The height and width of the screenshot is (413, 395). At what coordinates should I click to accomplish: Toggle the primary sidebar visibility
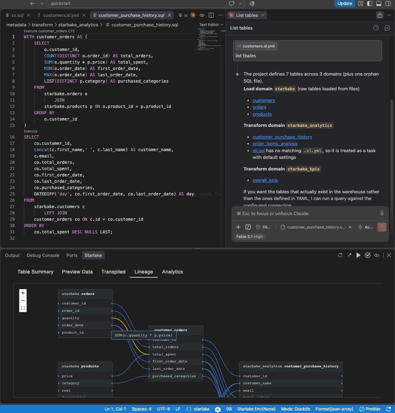(370, 4)
